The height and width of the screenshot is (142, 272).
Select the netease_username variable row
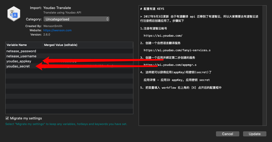click(69, 56)
